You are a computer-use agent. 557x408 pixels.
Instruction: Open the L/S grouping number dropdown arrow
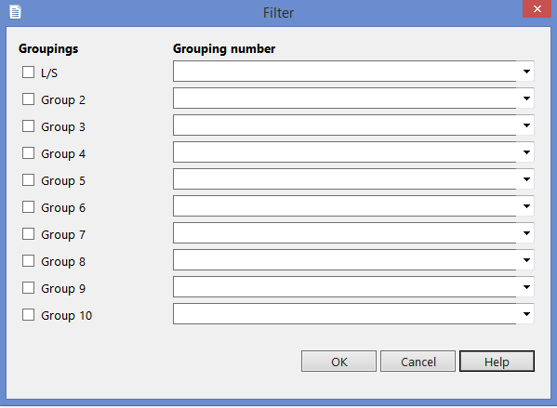pos(526,72)
